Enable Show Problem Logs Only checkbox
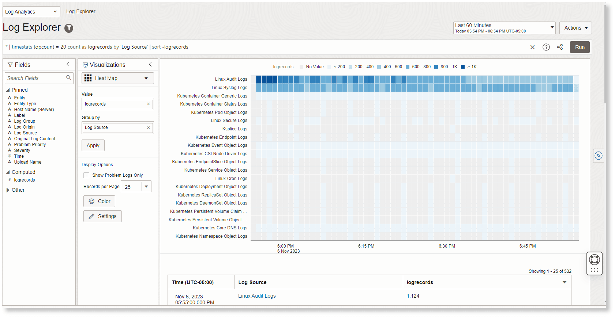This screenshot has width=615, height=317. click(x=86, y=175)
